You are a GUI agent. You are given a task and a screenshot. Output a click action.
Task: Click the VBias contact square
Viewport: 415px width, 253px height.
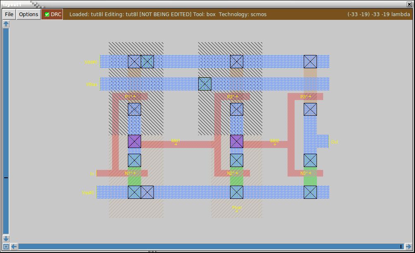pyautogui.click(x=204, y=84)
